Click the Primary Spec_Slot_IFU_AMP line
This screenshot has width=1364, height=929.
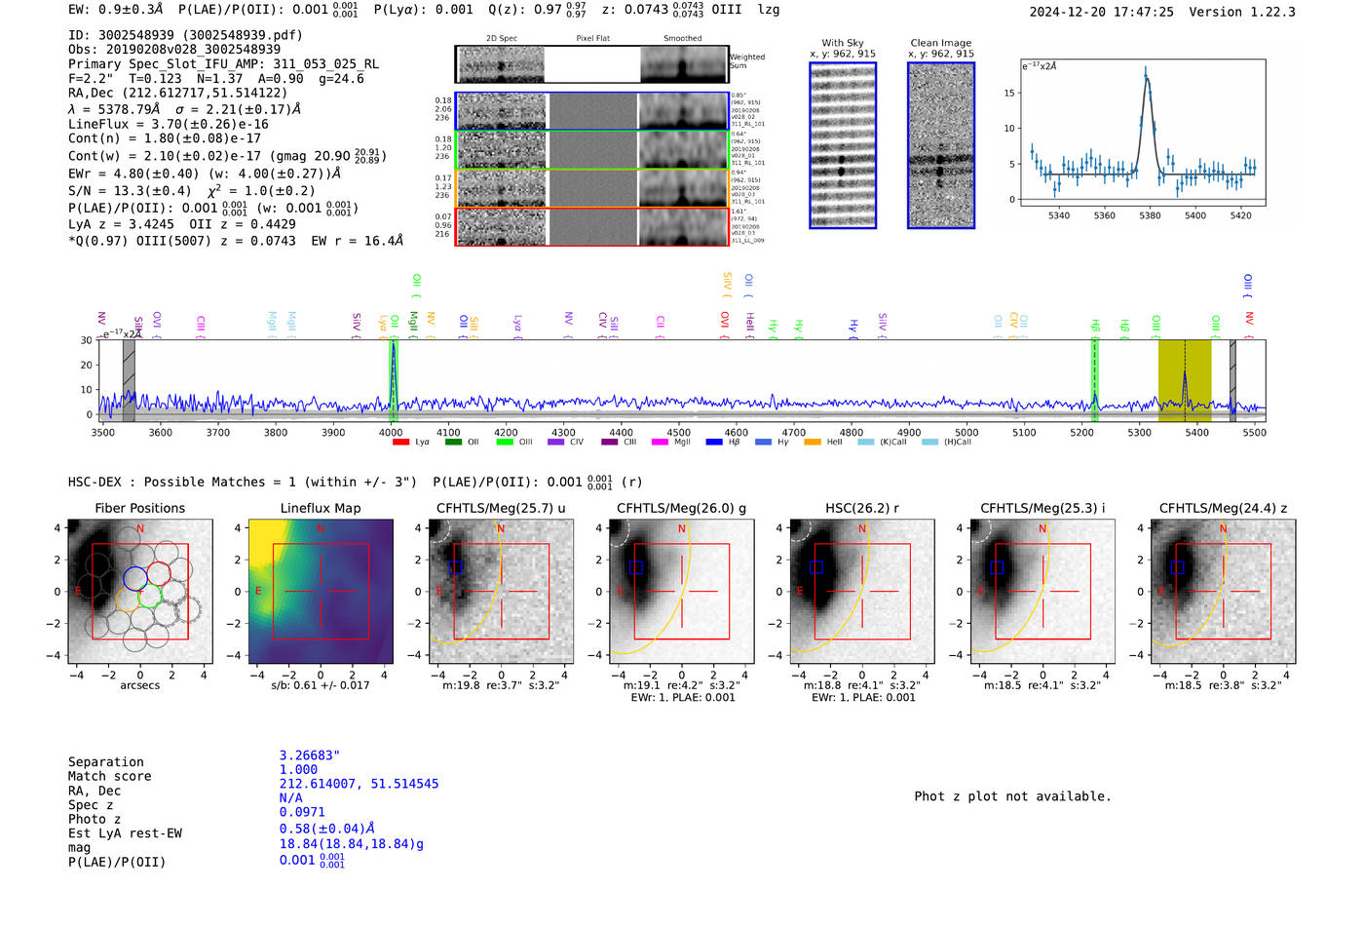tap(223, 64)
